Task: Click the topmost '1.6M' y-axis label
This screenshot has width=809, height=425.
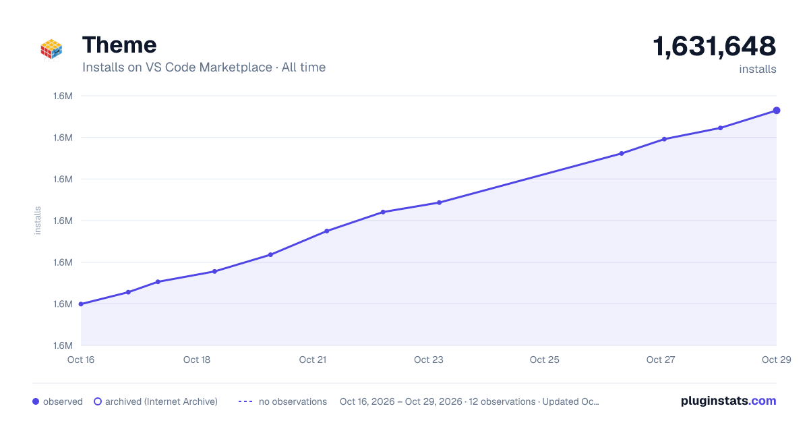Action: point(63,96)
